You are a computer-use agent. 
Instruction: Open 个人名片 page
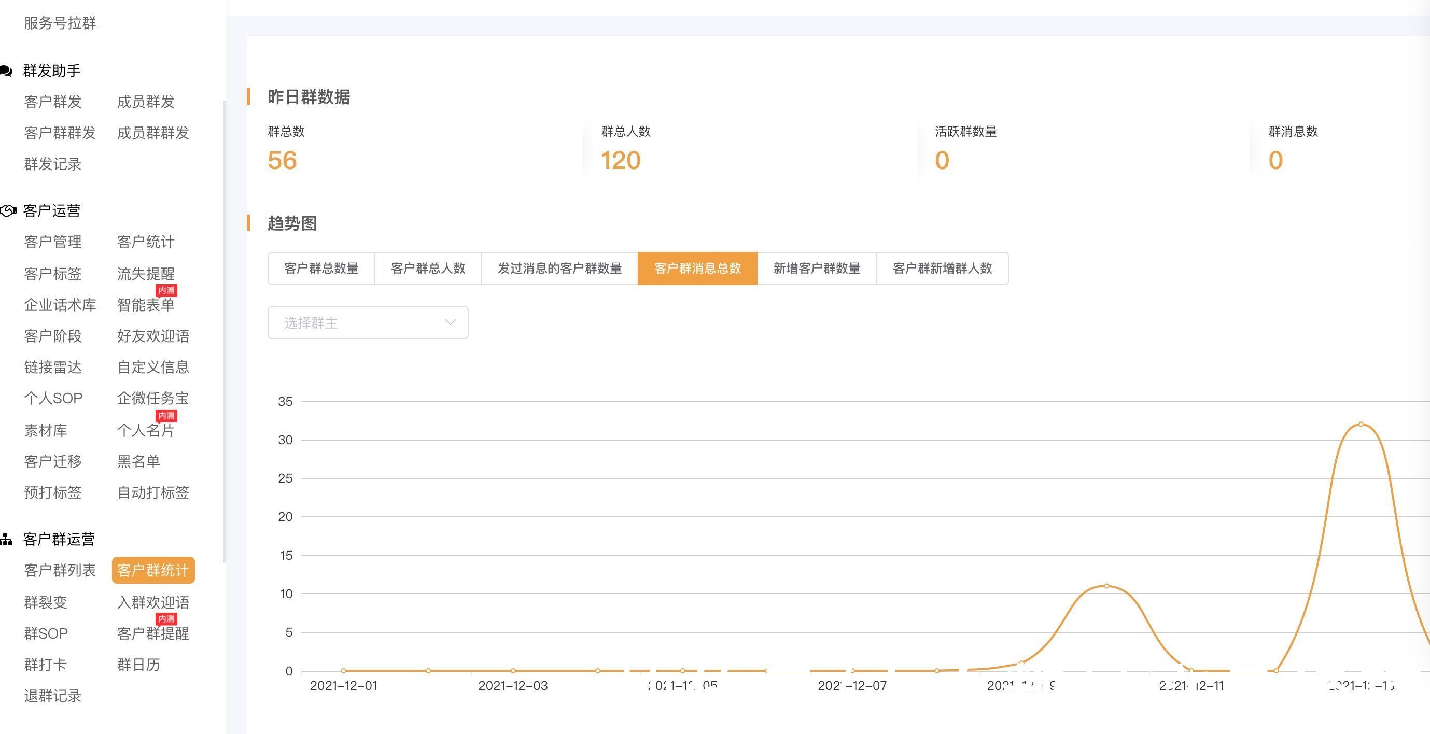(146, 430)
